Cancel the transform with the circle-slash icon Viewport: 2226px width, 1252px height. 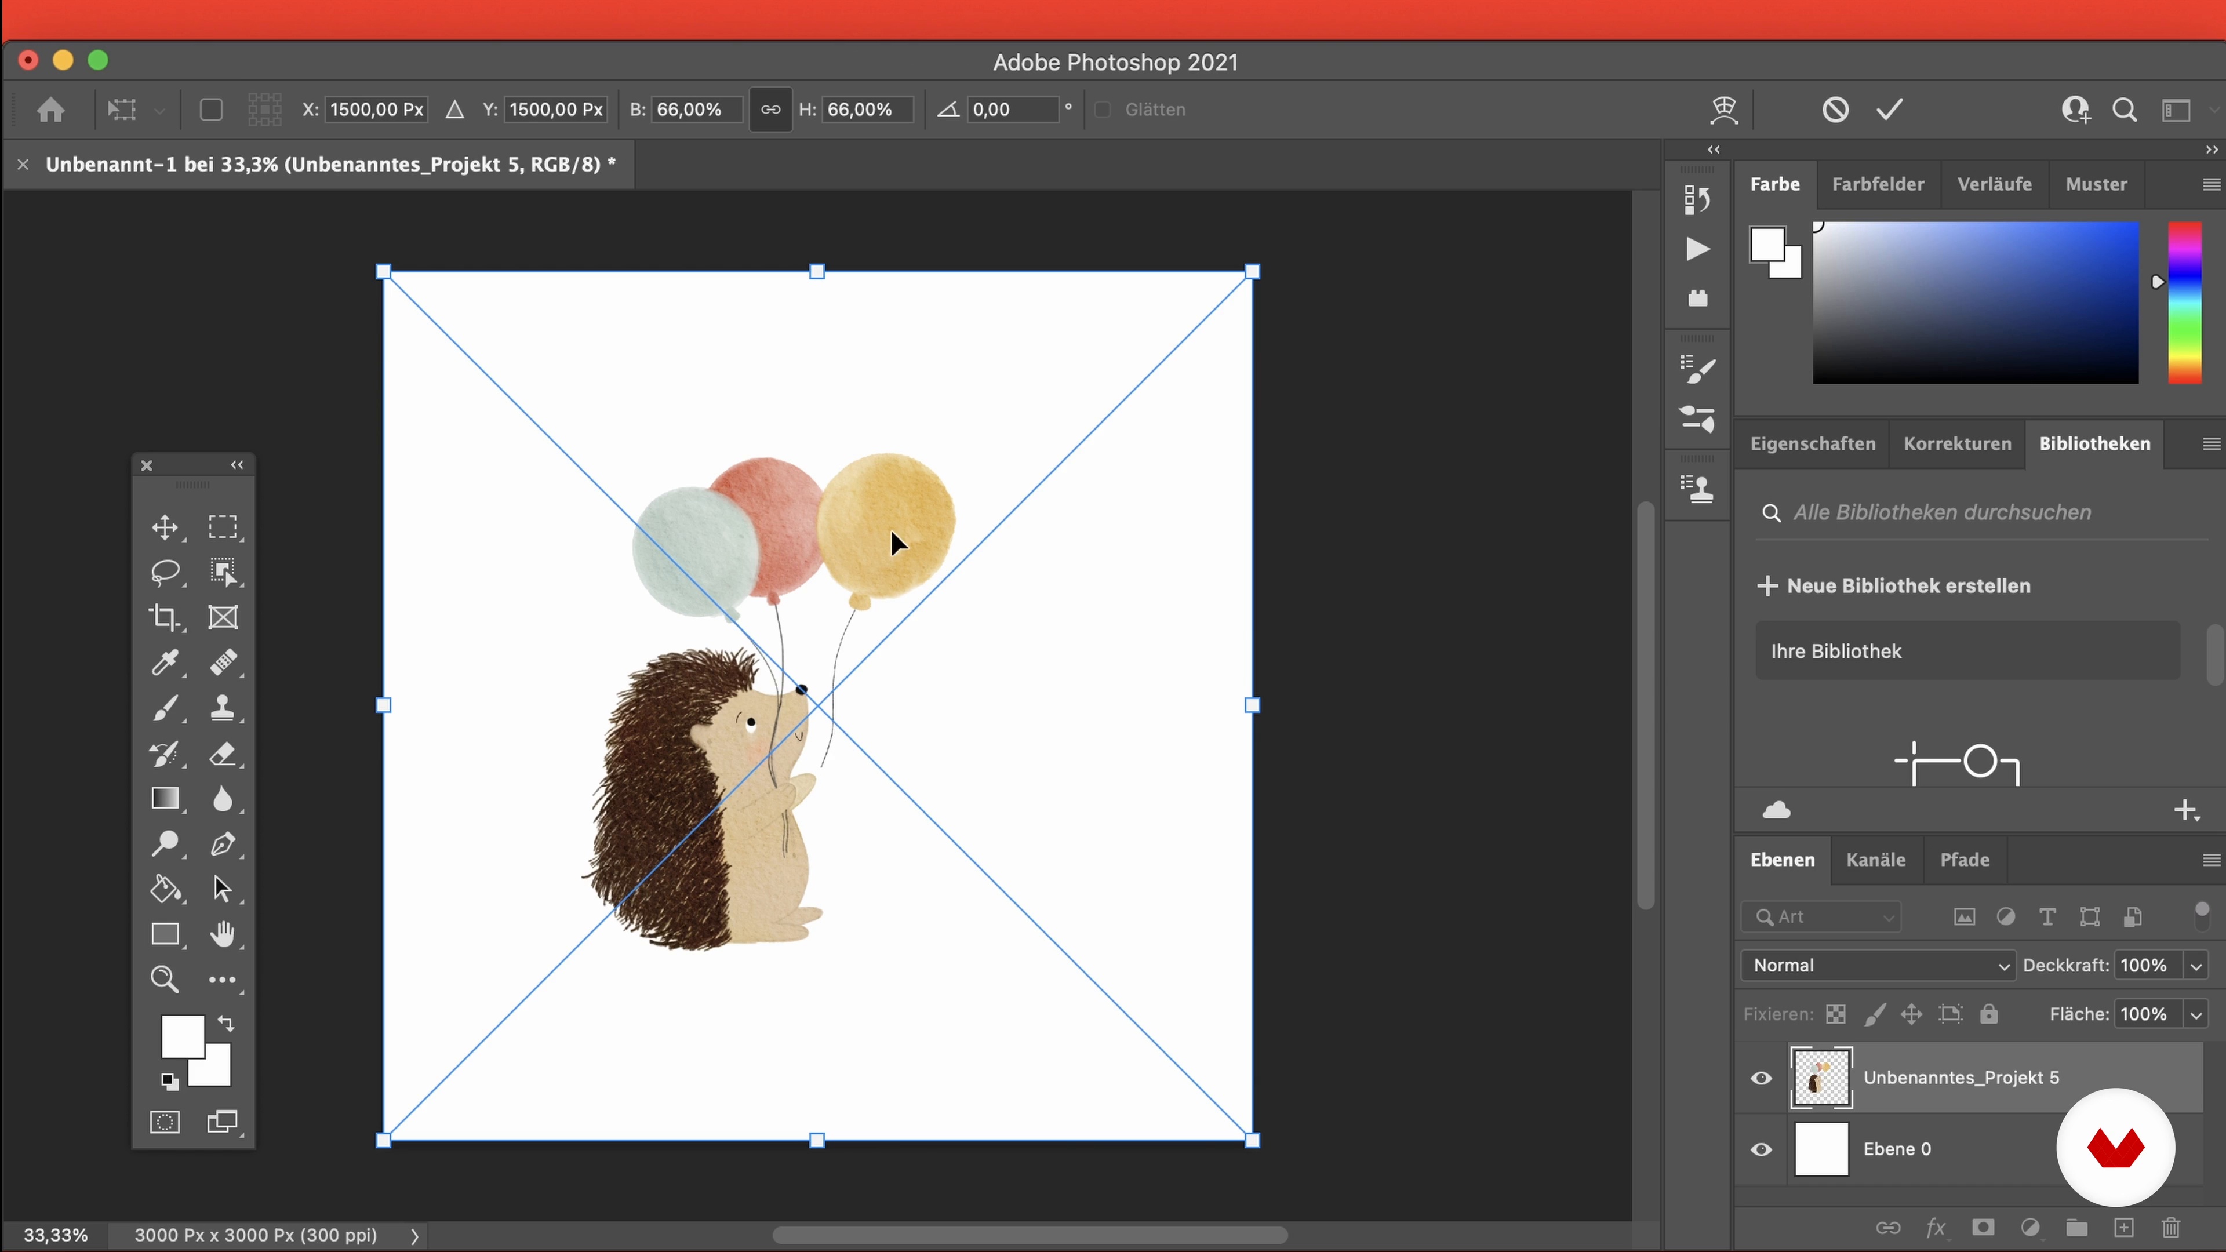click(x=1835, y=110)
